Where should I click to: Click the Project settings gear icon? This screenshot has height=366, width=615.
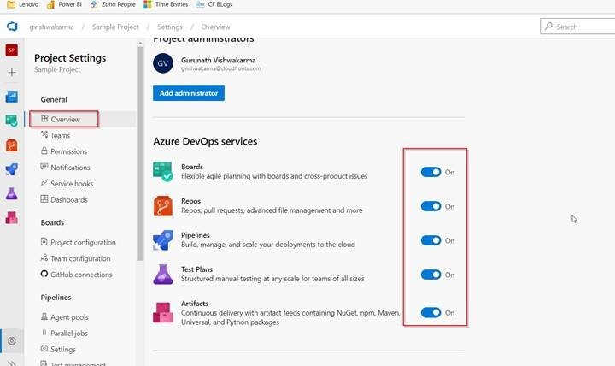click(x=12, y=341)
